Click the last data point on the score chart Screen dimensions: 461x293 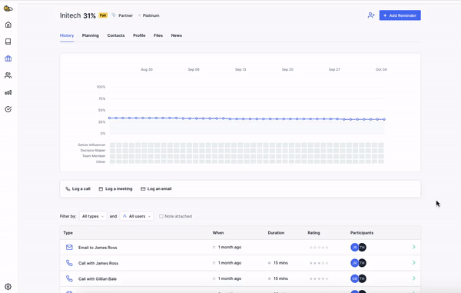(x=384, y=119)
